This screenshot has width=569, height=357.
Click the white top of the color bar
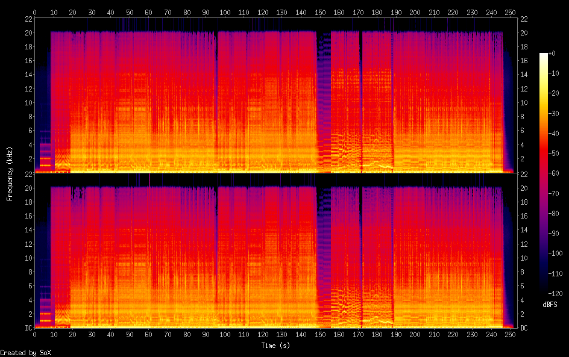click(x=543, y=55)
